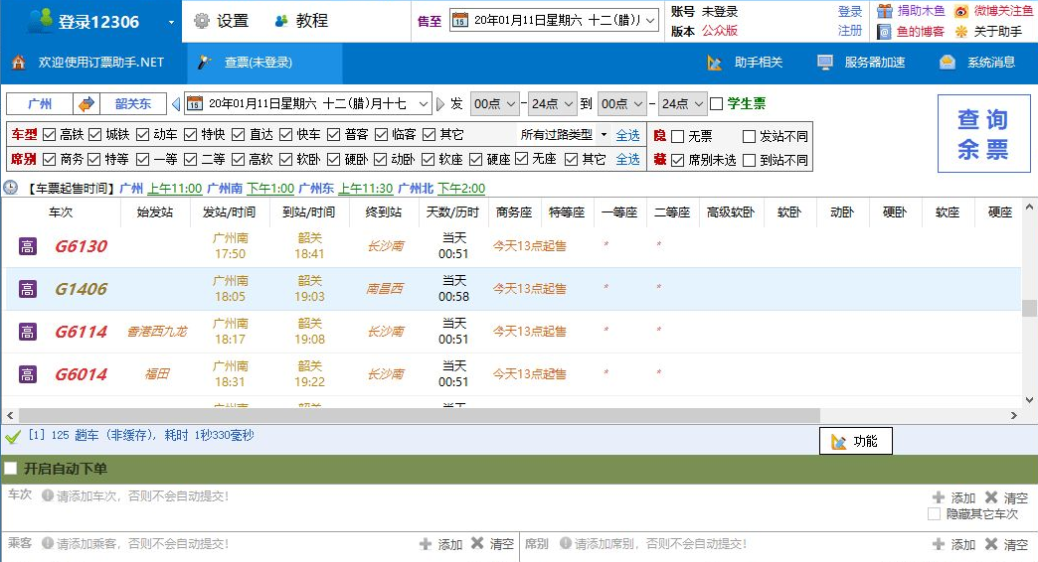Click the 韶关东 arrival station field

132,104
